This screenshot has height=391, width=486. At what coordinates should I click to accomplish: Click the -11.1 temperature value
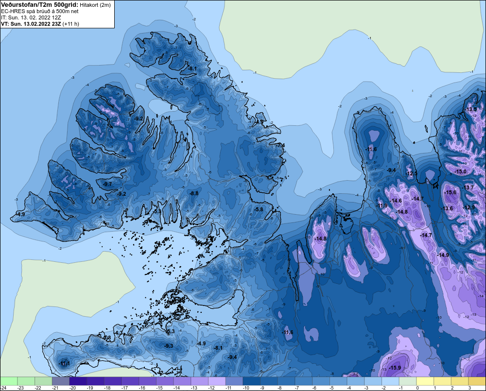(64, 364)
